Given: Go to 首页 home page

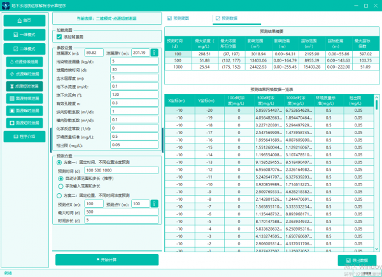Looking at the screenshot, I should [25, 20].
